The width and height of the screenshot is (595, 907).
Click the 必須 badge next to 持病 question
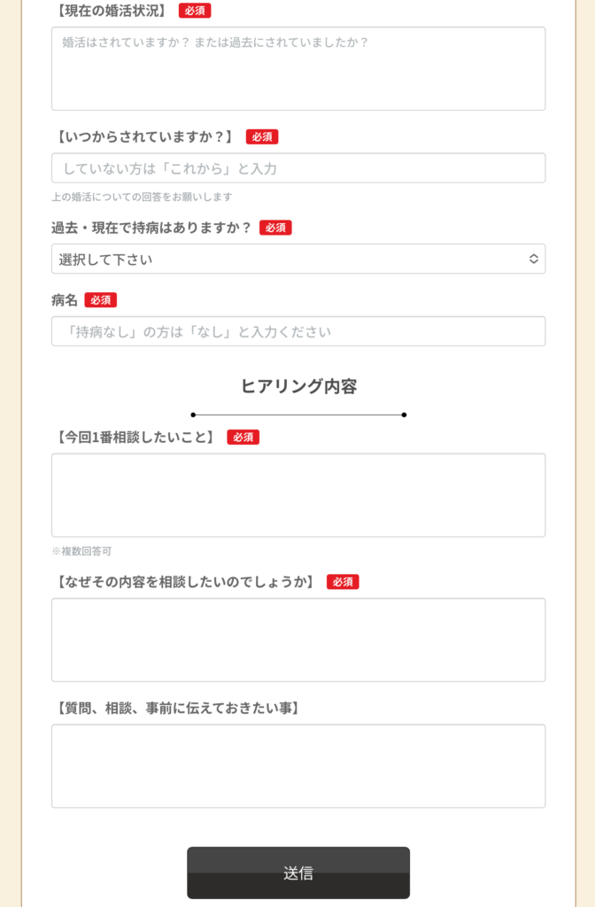(275, 228)
